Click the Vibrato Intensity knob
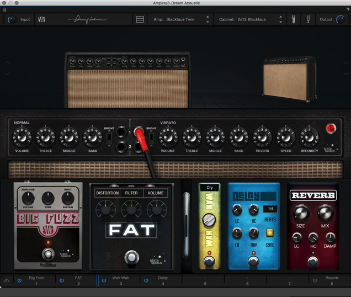The width and height of the screenshot is (351, 297). click(310, 137)
